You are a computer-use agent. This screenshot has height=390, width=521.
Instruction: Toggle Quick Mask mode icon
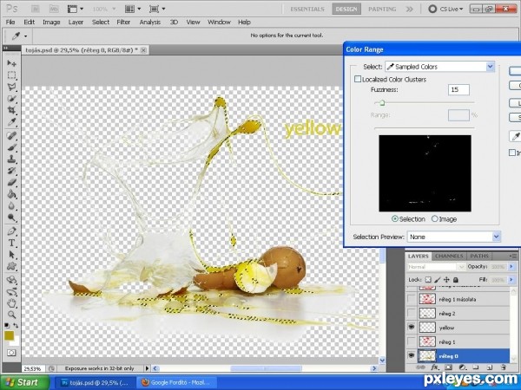[11, 353]
